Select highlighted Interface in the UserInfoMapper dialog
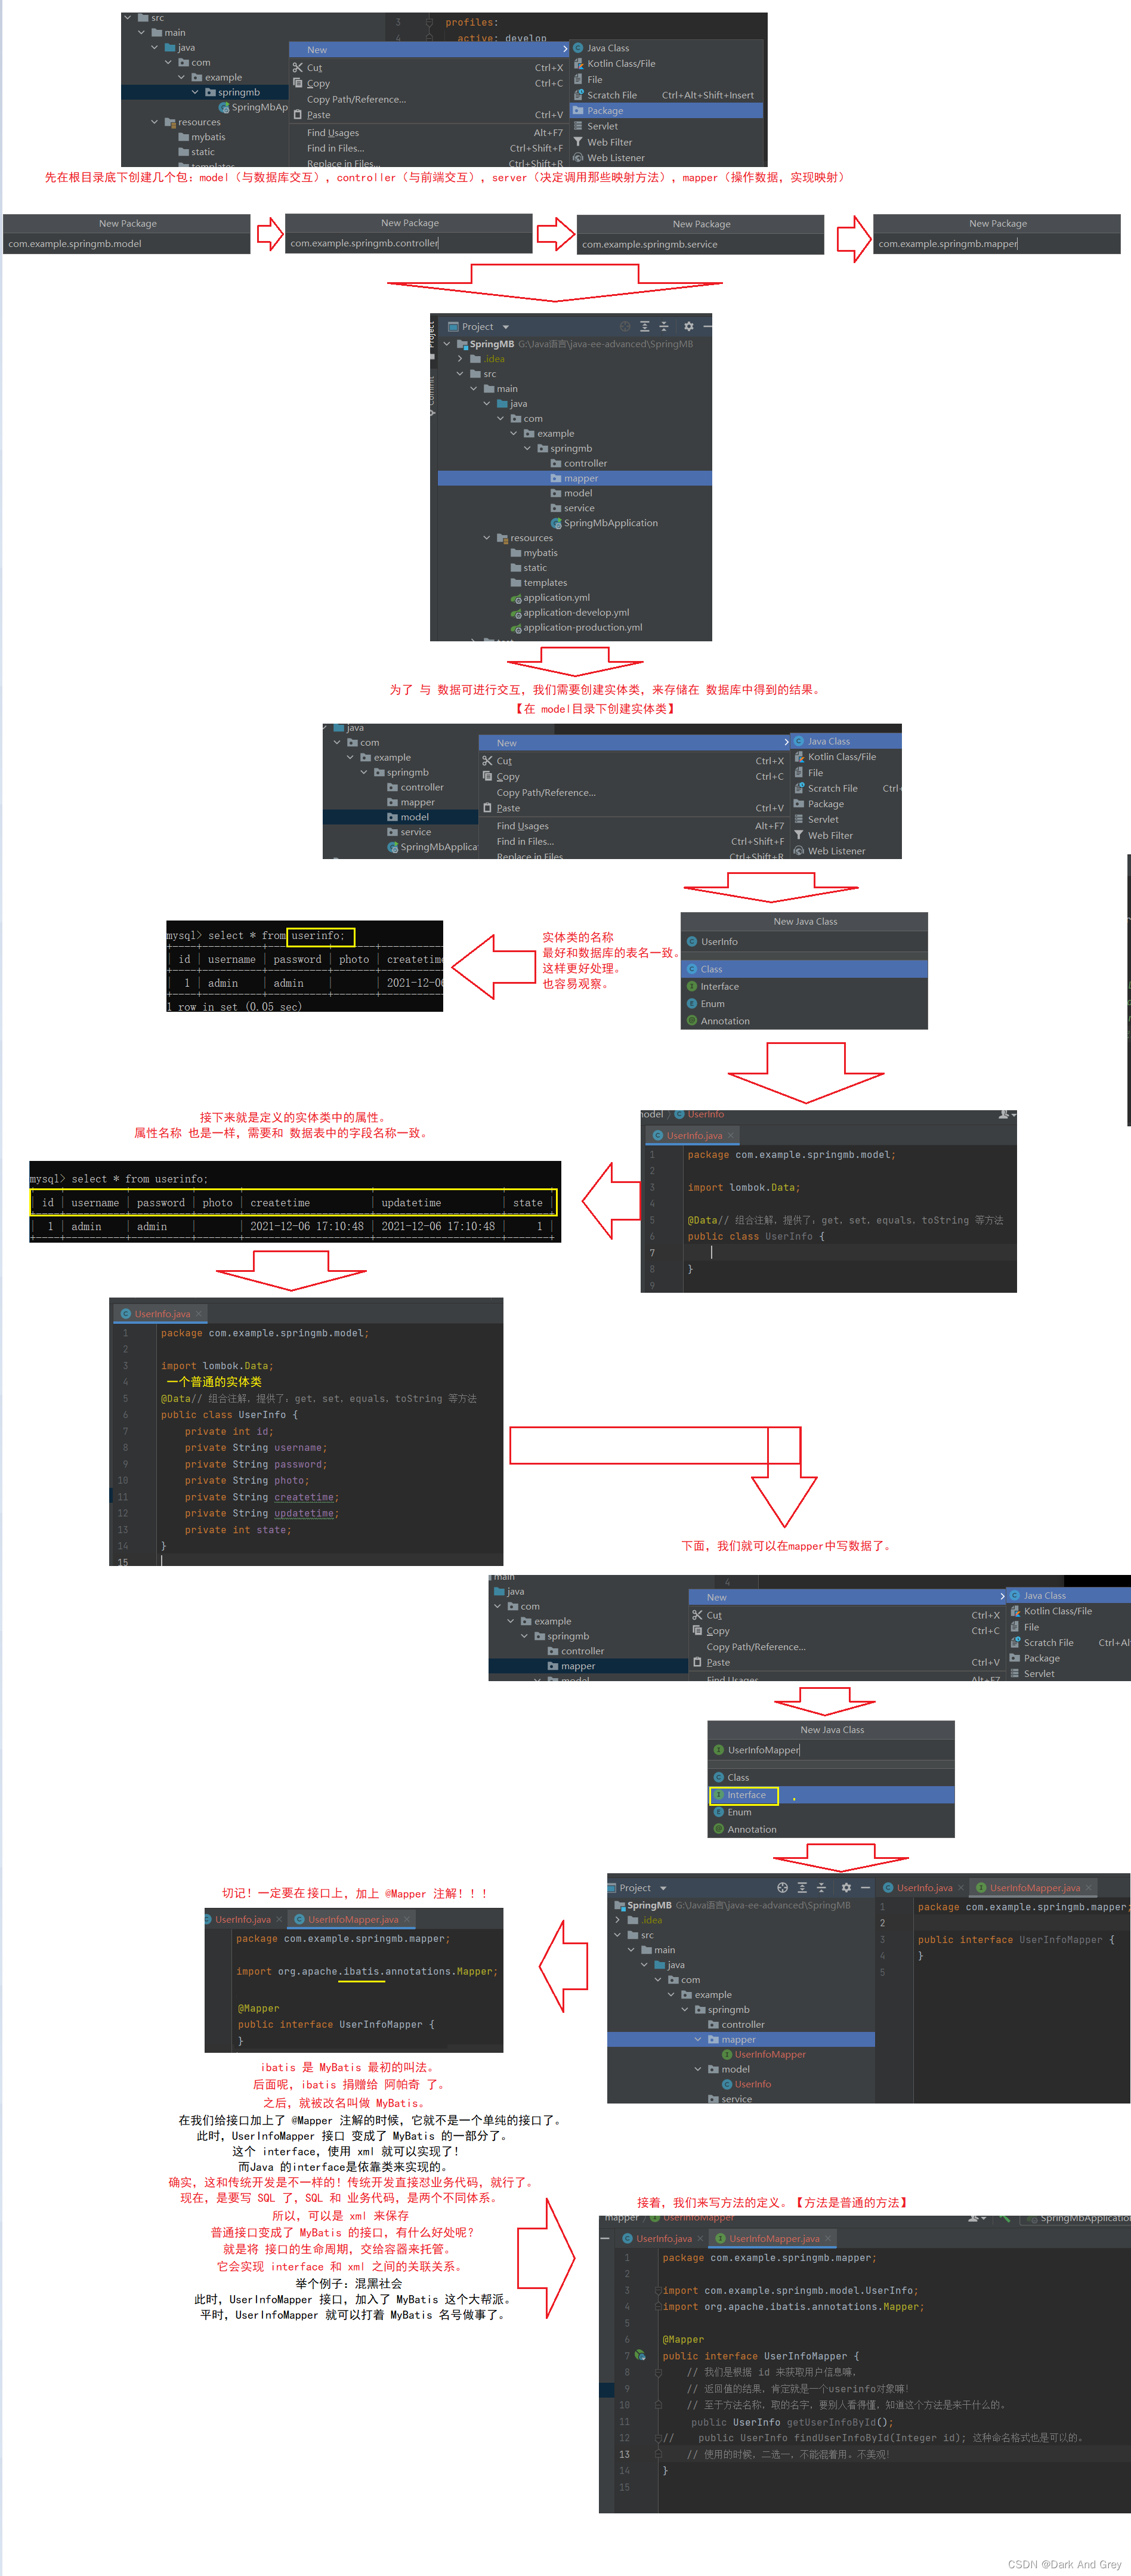Viewport: 1131px width, 2576px height. tap(831, 1795)
